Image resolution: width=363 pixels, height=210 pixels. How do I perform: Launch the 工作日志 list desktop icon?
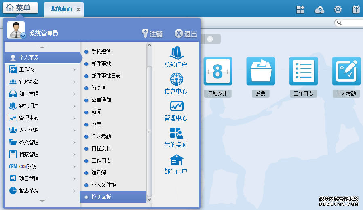click(304, 71)
